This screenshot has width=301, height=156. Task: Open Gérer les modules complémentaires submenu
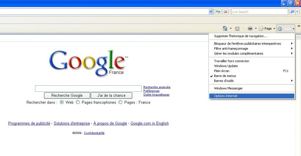coord(252,54)
